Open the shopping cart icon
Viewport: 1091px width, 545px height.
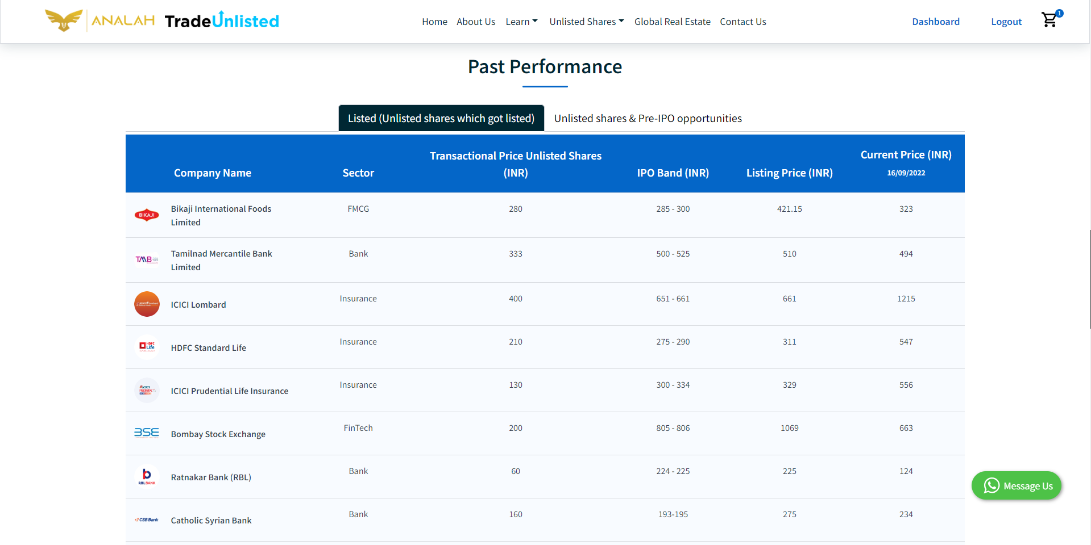pos(1049,20)
